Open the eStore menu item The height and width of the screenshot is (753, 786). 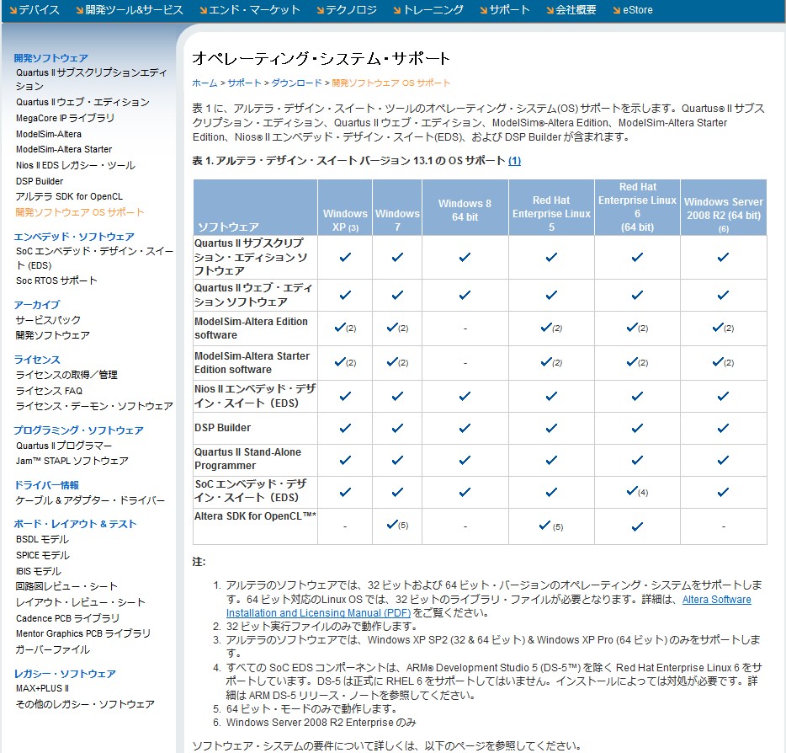(633, 9)
